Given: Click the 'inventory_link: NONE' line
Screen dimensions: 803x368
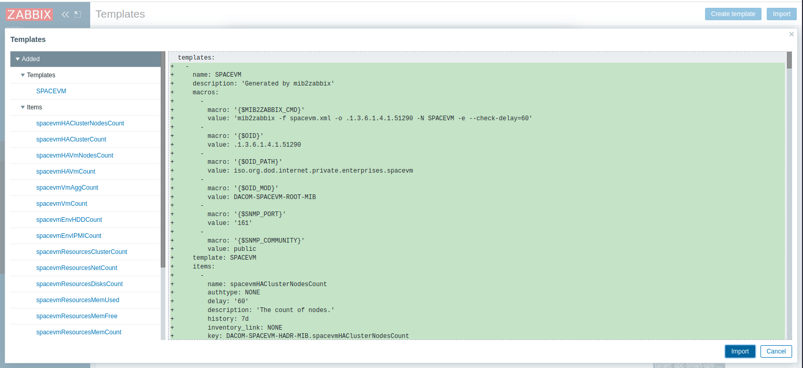Looking at the screenshot, I should pyautogui.click(x=245, y=328).
